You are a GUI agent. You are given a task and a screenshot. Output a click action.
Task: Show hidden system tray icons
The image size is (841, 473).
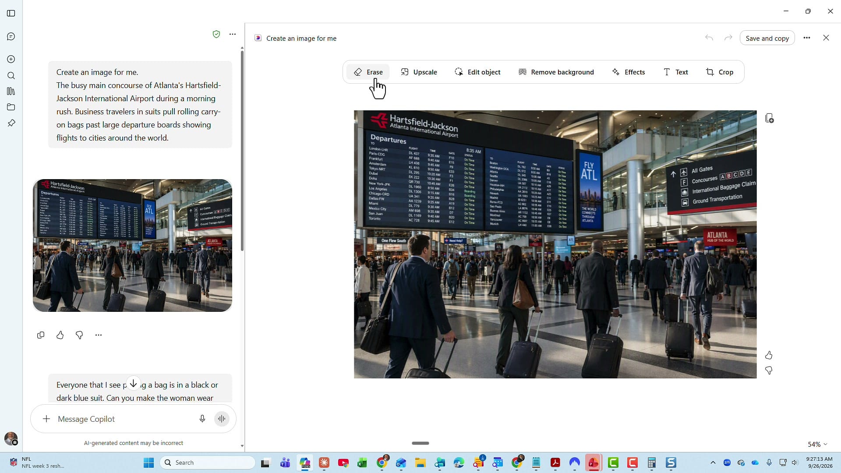pyautogui.click(x=713, y=462)
